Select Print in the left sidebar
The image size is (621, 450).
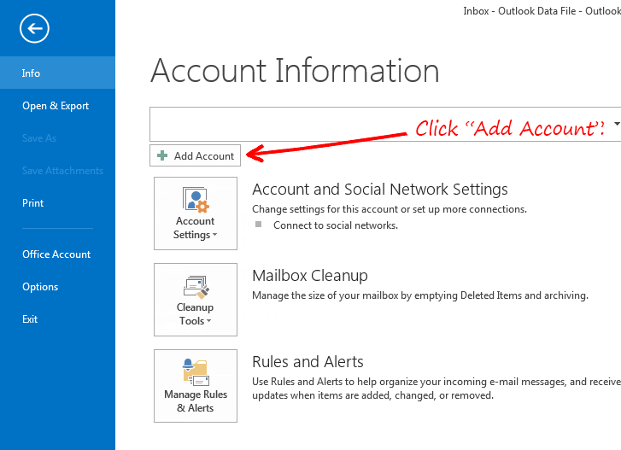coord(33,203)
